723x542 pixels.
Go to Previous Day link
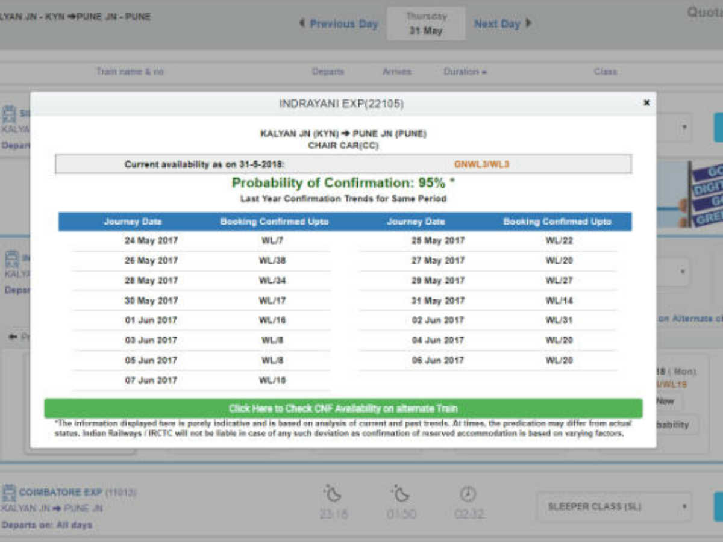coord(343,24)
